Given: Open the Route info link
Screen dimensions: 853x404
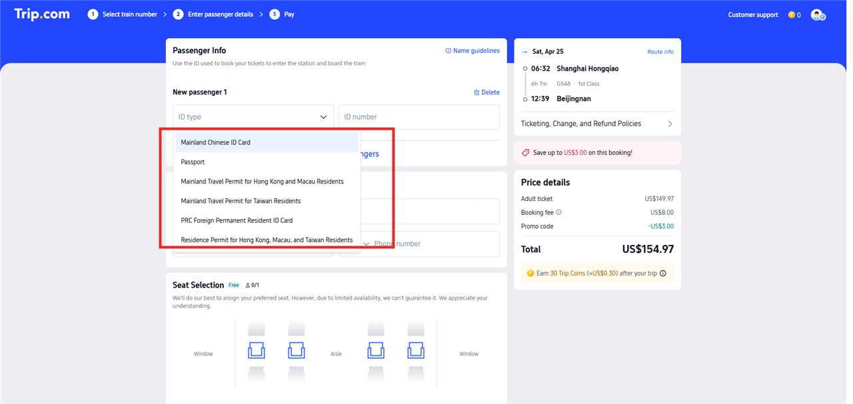Looking at the screenshot, I should pyautogui.click(x=660, y=51).
